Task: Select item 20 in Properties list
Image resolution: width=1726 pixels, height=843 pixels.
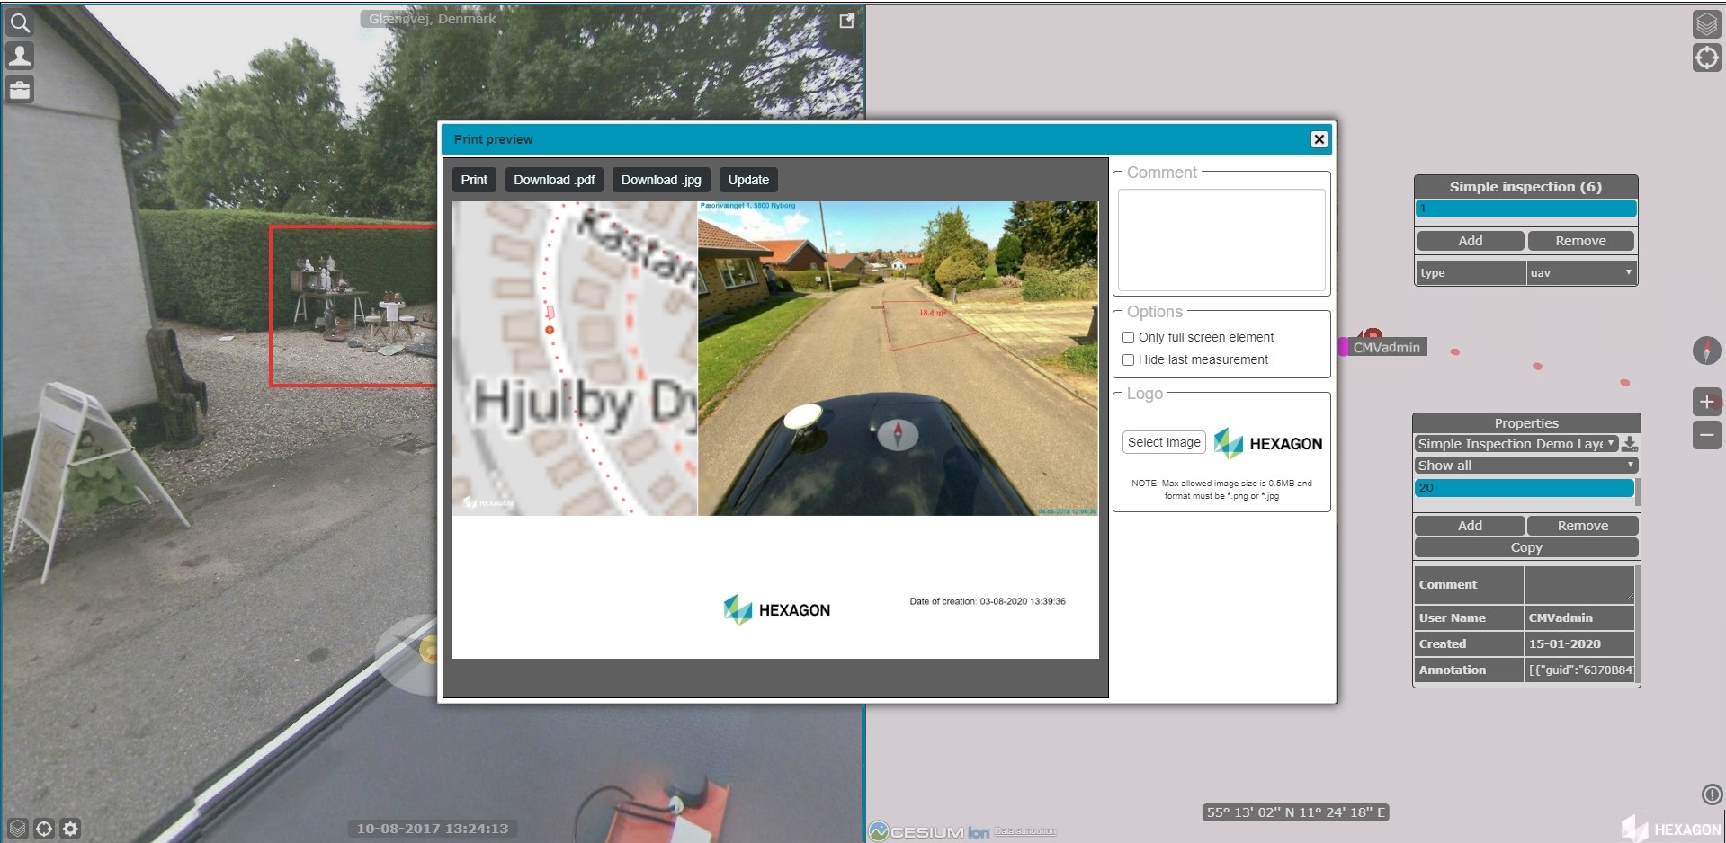Action: tap(1524, 488)
